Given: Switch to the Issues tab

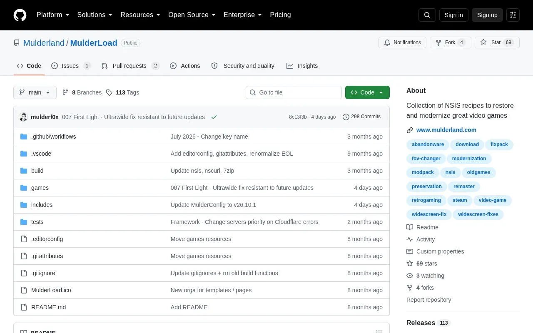Looking at the screenshot, I should pos(71,66).
